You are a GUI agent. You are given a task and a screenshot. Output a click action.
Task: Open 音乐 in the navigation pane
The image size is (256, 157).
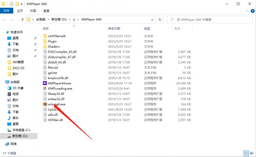[x=15, y=118]
